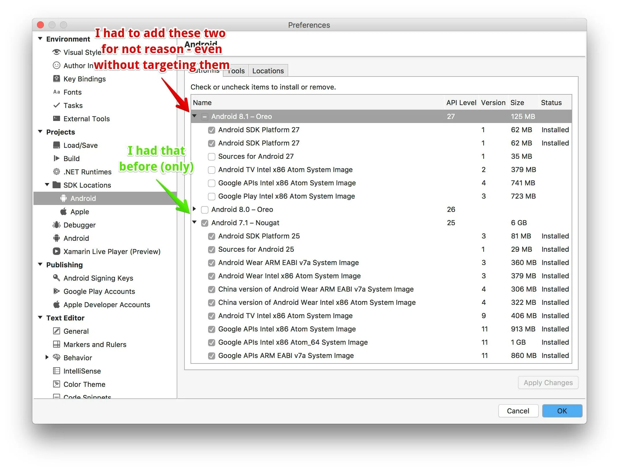Image resolution: width=619 pixels, height=470 pixels.
Task: Click the Google Play Accounts icon
Action: click(x=57, y=291)
